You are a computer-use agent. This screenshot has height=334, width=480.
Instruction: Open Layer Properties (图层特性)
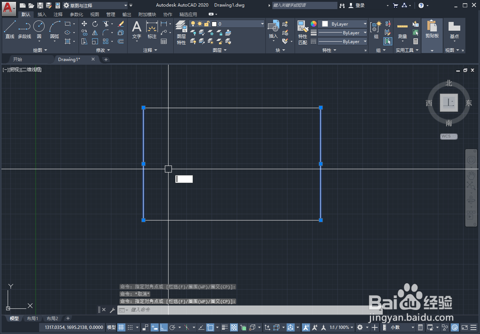tap(181, 32)
